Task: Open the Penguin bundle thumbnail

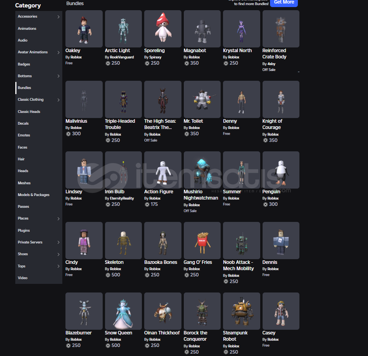Action: pos(281,170)
